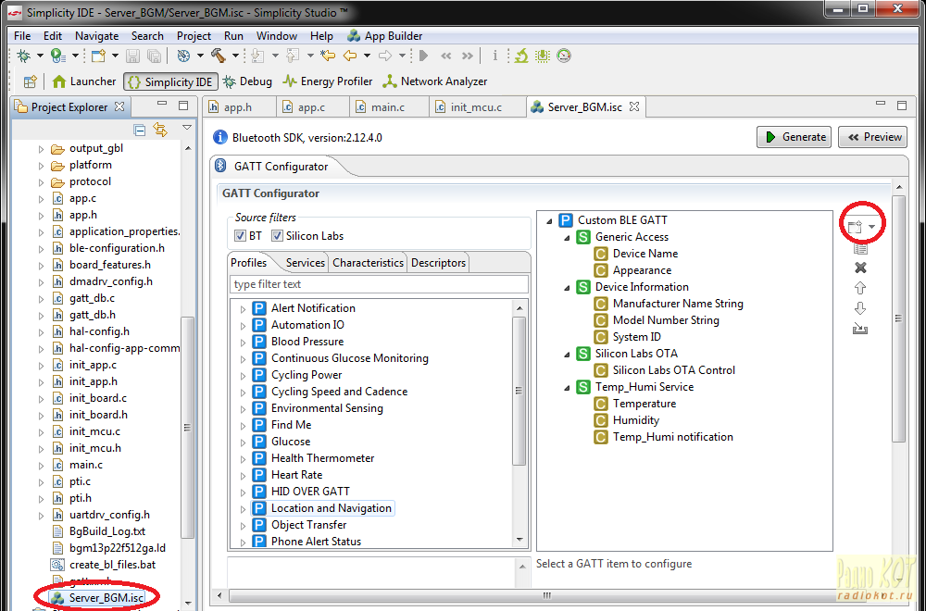This screenshot has height=611, width=926.
Task: Switch to the Characteristics tab
Action: pyautogui.click(x=368, y=263)
